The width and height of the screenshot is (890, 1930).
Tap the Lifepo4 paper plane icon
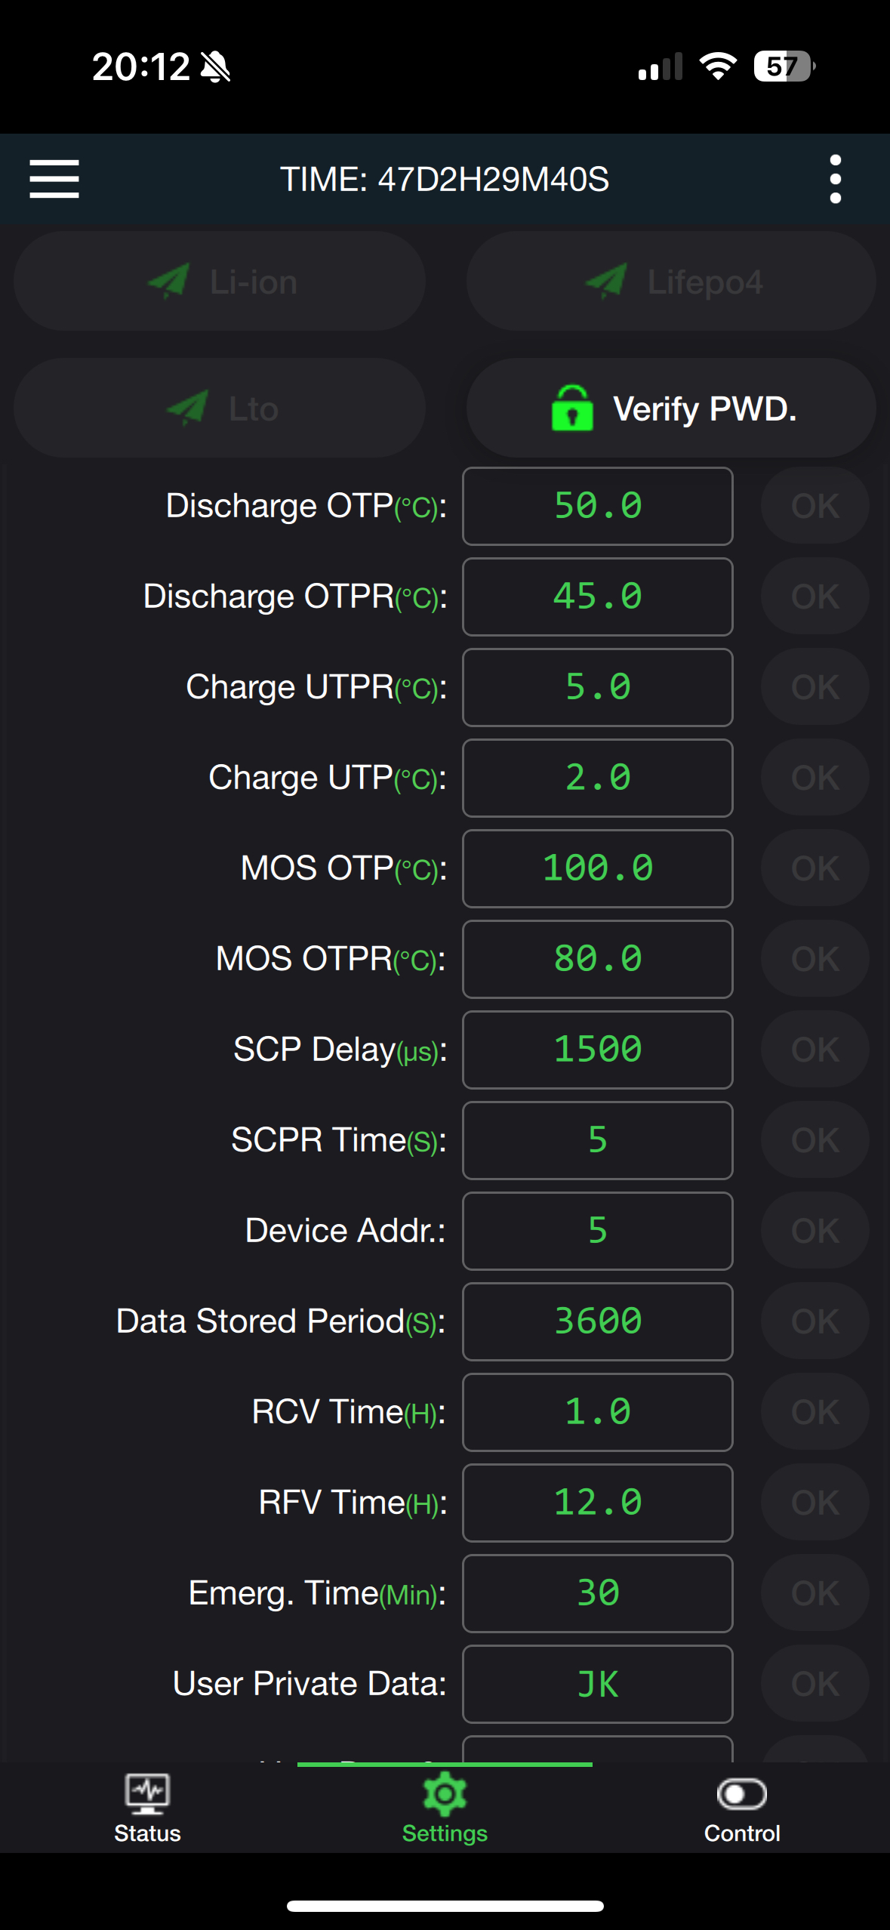(606, 282)
